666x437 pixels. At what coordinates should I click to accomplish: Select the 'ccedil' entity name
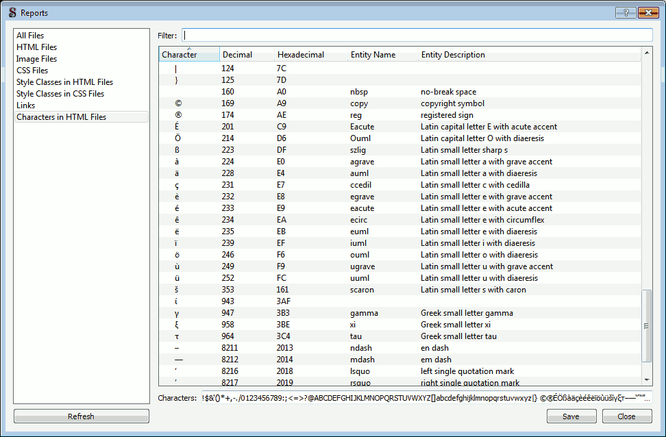coord(360,185)
